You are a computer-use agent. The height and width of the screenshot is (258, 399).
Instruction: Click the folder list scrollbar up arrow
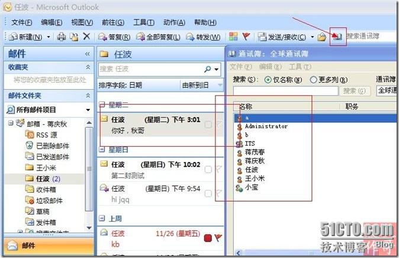pos(89,122)
